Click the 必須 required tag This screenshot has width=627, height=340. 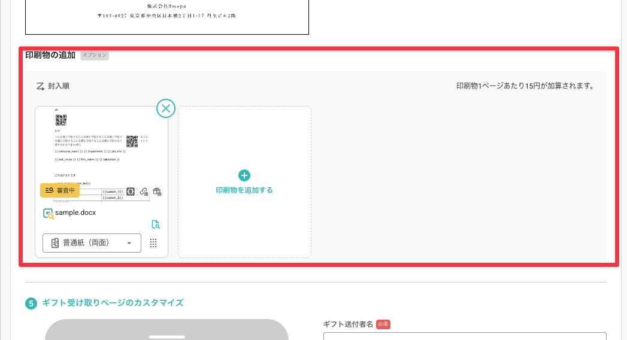pyautogui.click(x=383, y=324)
